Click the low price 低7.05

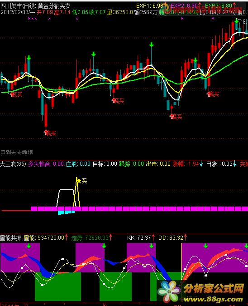(x=80, y=13)
